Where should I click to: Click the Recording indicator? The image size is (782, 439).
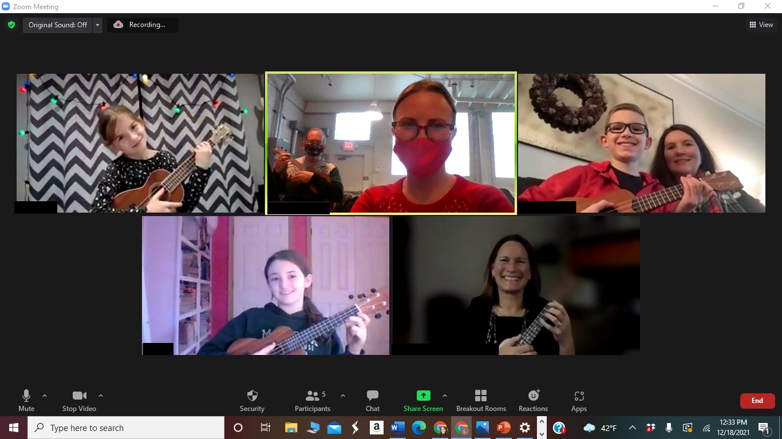[143, 25]
